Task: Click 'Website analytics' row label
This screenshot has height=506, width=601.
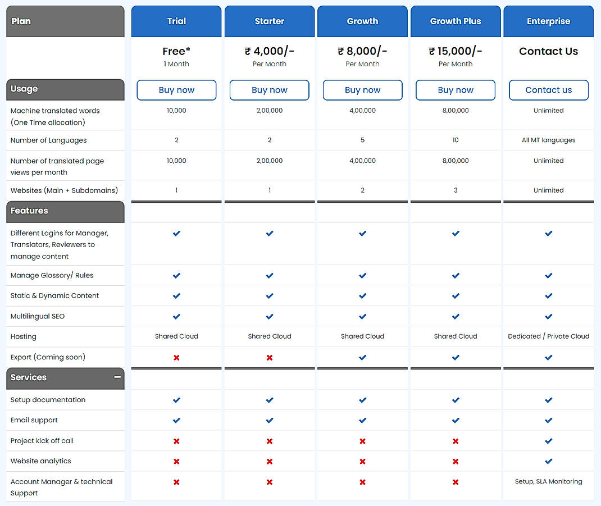Action: pyautogui.click(x=40, y=461)
